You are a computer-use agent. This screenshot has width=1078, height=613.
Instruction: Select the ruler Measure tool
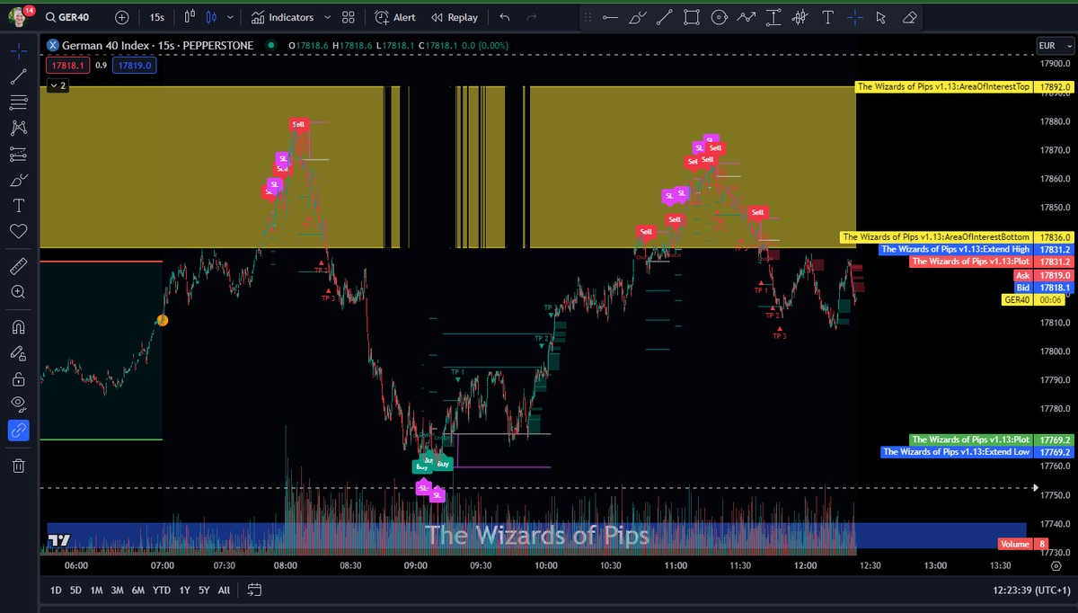(x=18, y=266)
